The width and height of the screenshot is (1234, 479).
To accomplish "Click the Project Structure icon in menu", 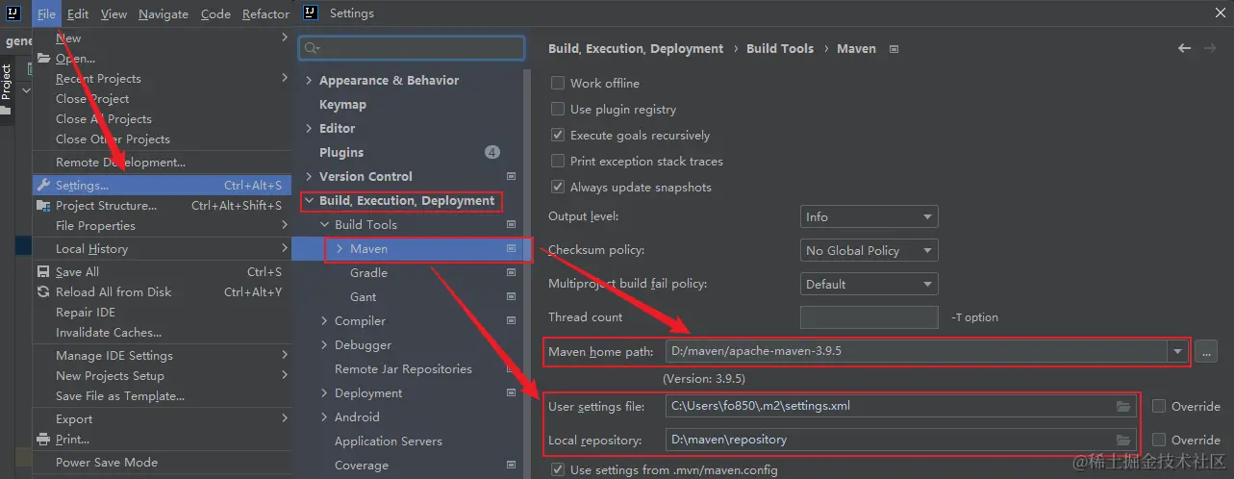I will pos(43,206).
